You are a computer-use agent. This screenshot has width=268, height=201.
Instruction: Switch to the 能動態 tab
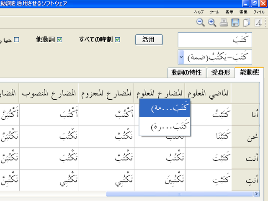(249, 72)
